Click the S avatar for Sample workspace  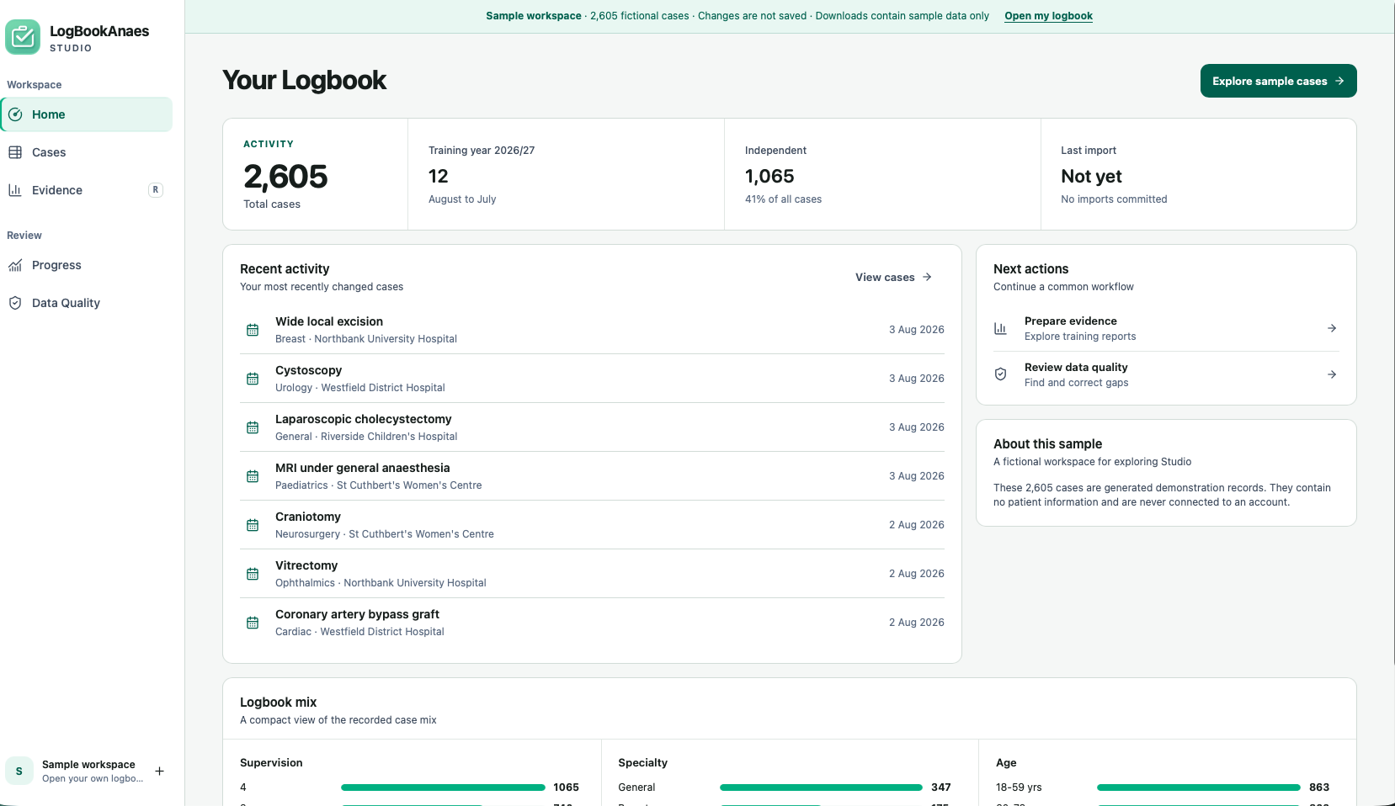tap(19, 771)
